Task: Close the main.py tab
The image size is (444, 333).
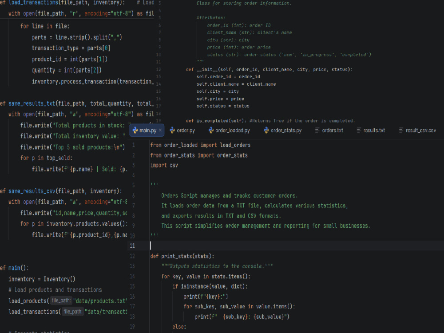Action: pyautogui.click(x=160, y=130)
